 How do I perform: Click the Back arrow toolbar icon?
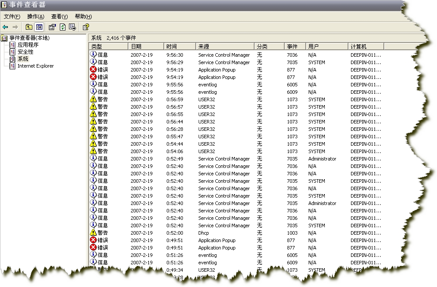point(6,27)
